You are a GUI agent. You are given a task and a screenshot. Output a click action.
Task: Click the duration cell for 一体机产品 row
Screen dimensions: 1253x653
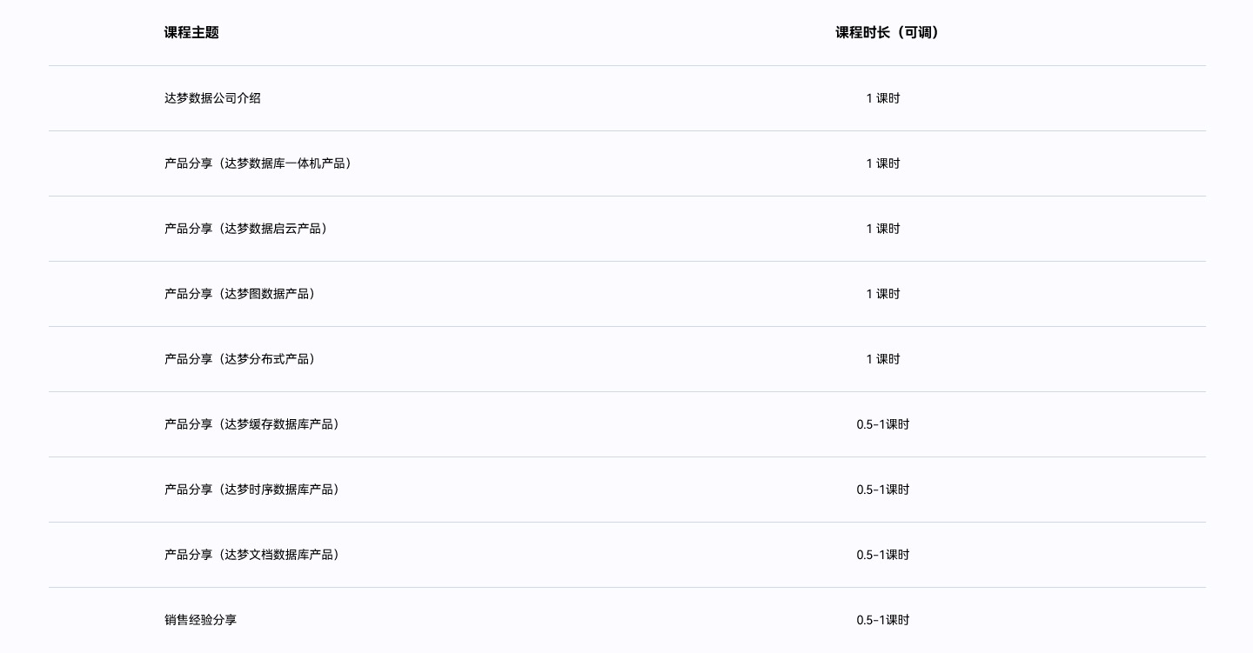click(x=882, y=163)
